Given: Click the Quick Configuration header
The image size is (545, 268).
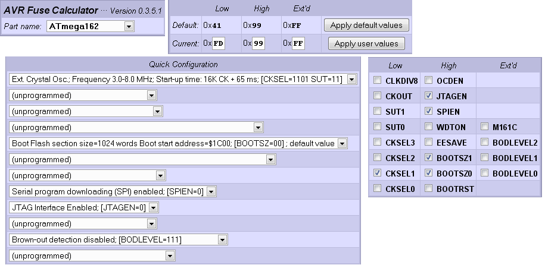Looking at the screenshot, I should tap(183, 65).
